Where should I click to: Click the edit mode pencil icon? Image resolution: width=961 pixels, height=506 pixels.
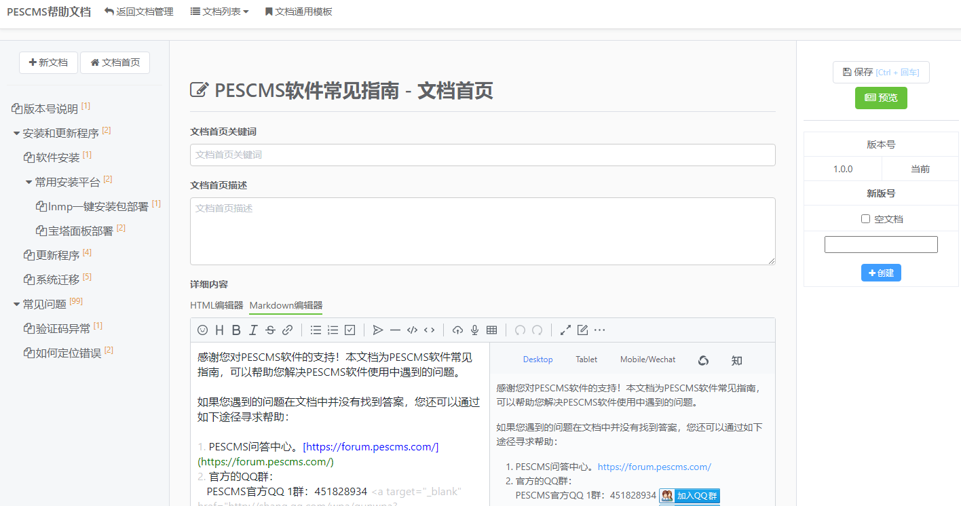point(582,330)
